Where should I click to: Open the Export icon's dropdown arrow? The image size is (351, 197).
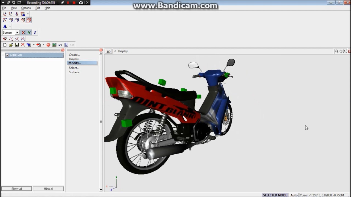coord(43,45)
